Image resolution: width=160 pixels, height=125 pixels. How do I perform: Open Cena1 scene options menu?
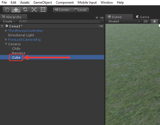coord(101,26)
